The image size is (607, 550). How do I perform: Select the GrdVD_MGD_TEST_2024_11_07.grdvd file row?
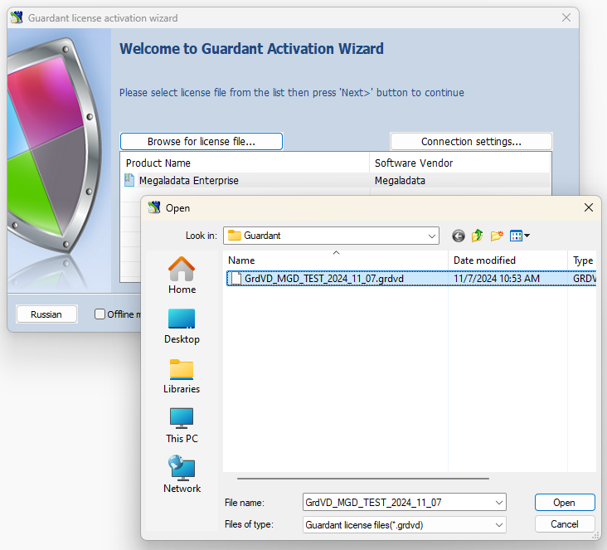[x=411, y=279]
